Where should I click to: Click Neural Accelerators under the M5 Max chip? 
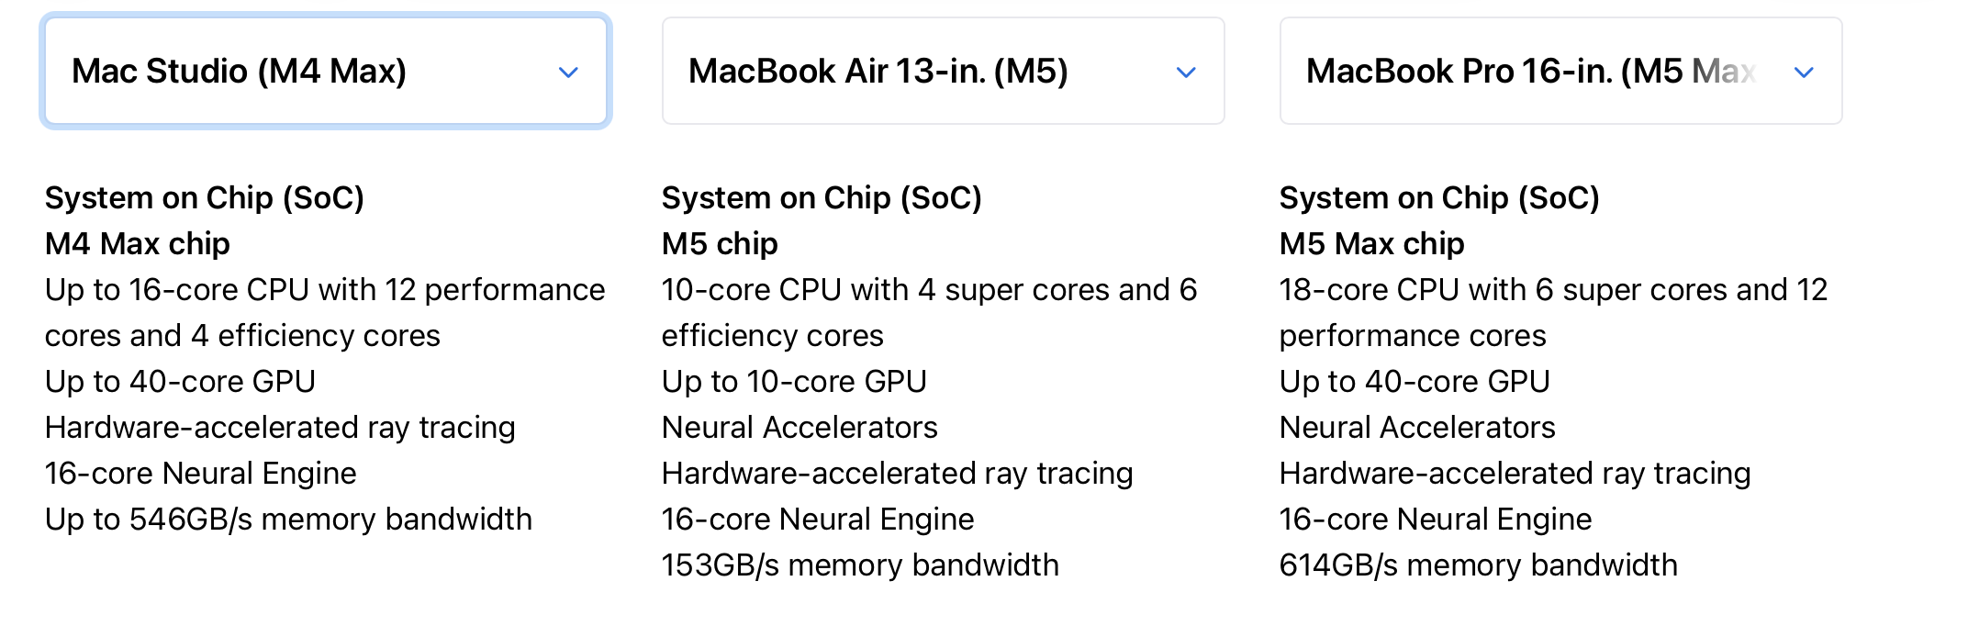click(1417, 428)
